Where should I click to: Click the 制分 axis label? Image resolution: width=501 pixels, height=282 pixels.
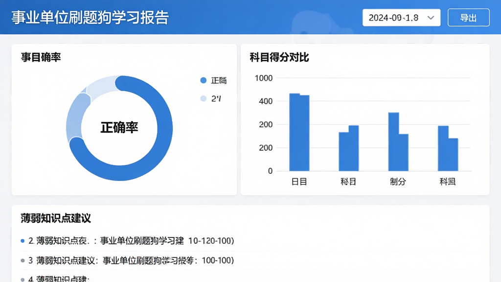(x=398, y=182)
